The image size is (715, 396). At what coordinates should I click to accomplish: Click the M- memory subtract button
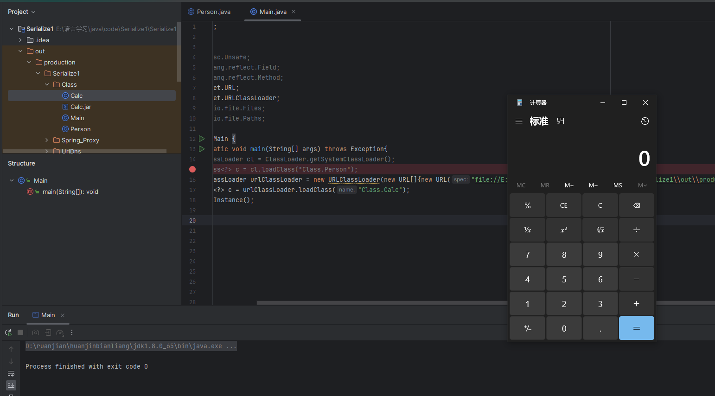tap(594, 185)
